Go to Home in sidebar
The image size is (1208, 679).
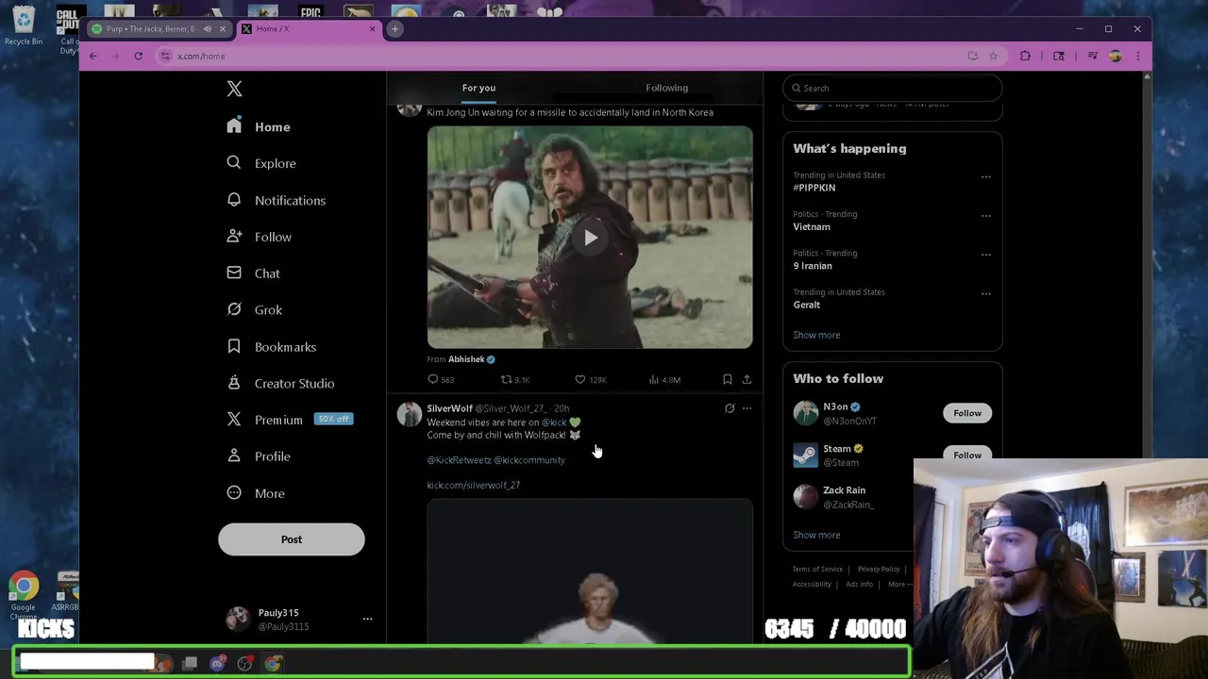point(259,126)
